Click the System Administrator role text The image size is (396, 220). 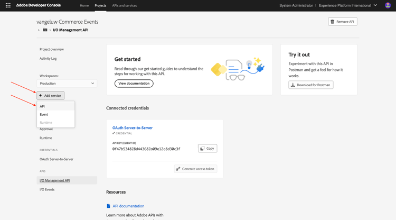point(296,6)
